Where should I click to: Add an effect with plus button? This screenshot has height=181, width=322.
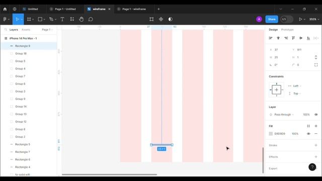(x=316, y=157)
